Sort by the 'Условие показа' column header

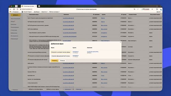click(x=133, y=14)
